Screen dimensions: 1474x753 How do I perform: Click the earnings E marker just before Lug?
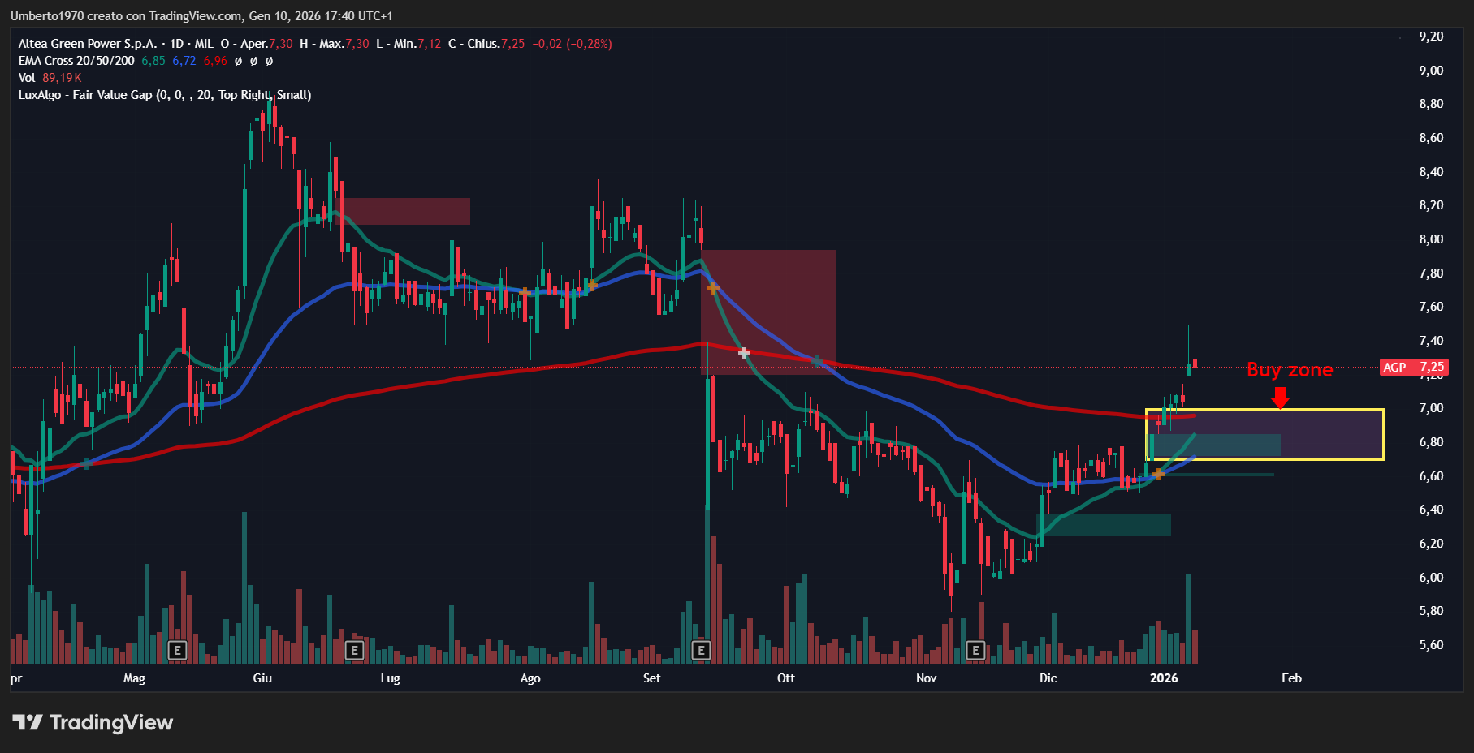tap(354, 650)
